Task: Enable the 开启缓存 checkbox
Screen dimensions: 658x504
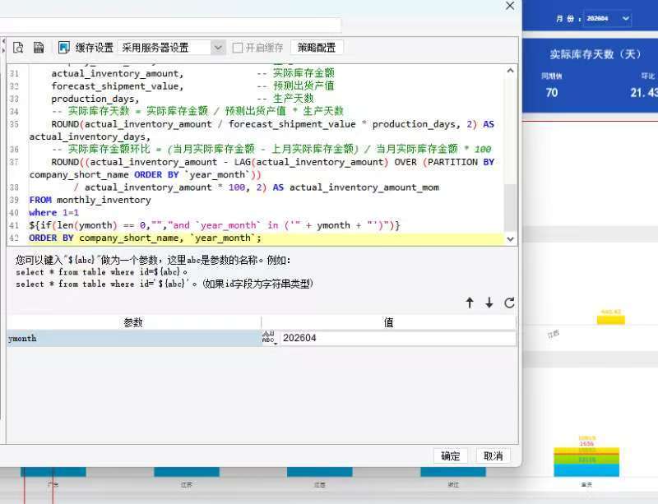Action: tap(238, 48)
